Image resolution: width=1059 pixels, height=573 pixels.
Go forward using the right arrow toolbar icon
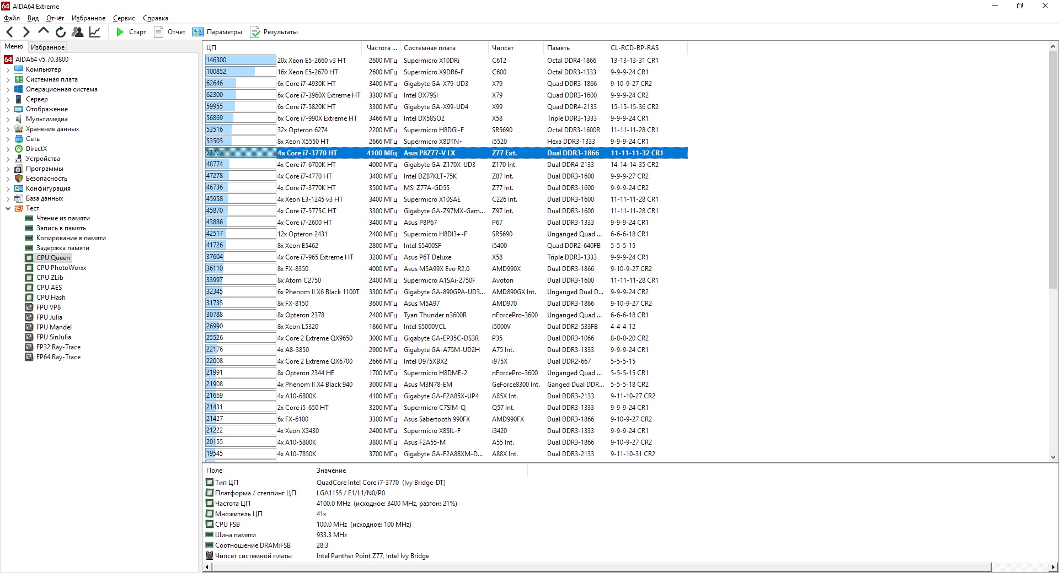pos(26,32)
